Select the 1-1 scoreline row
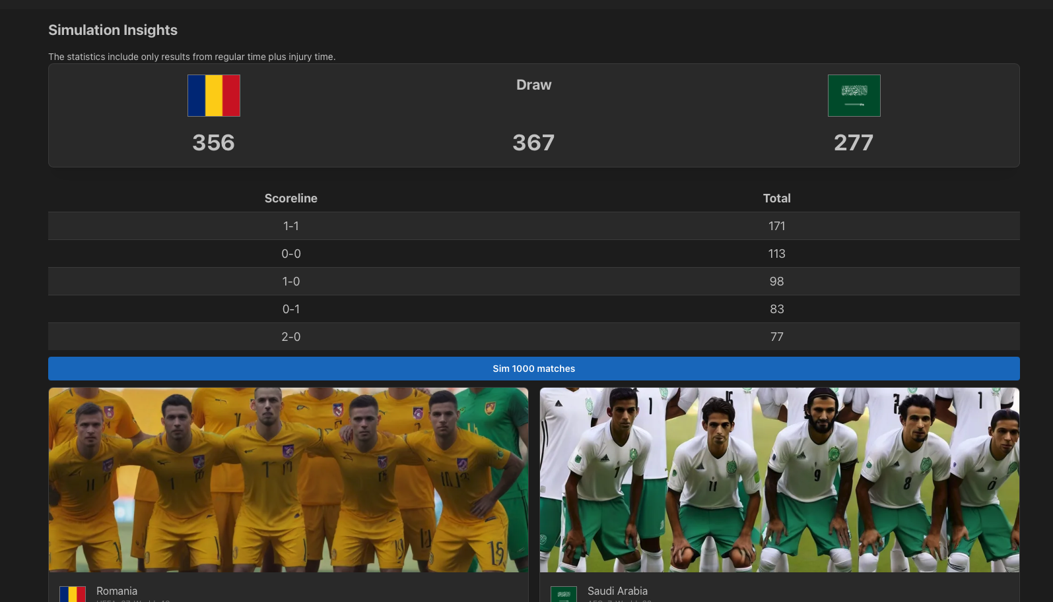The width and height of the screenshot is (1053, 602). pos(533,226)
